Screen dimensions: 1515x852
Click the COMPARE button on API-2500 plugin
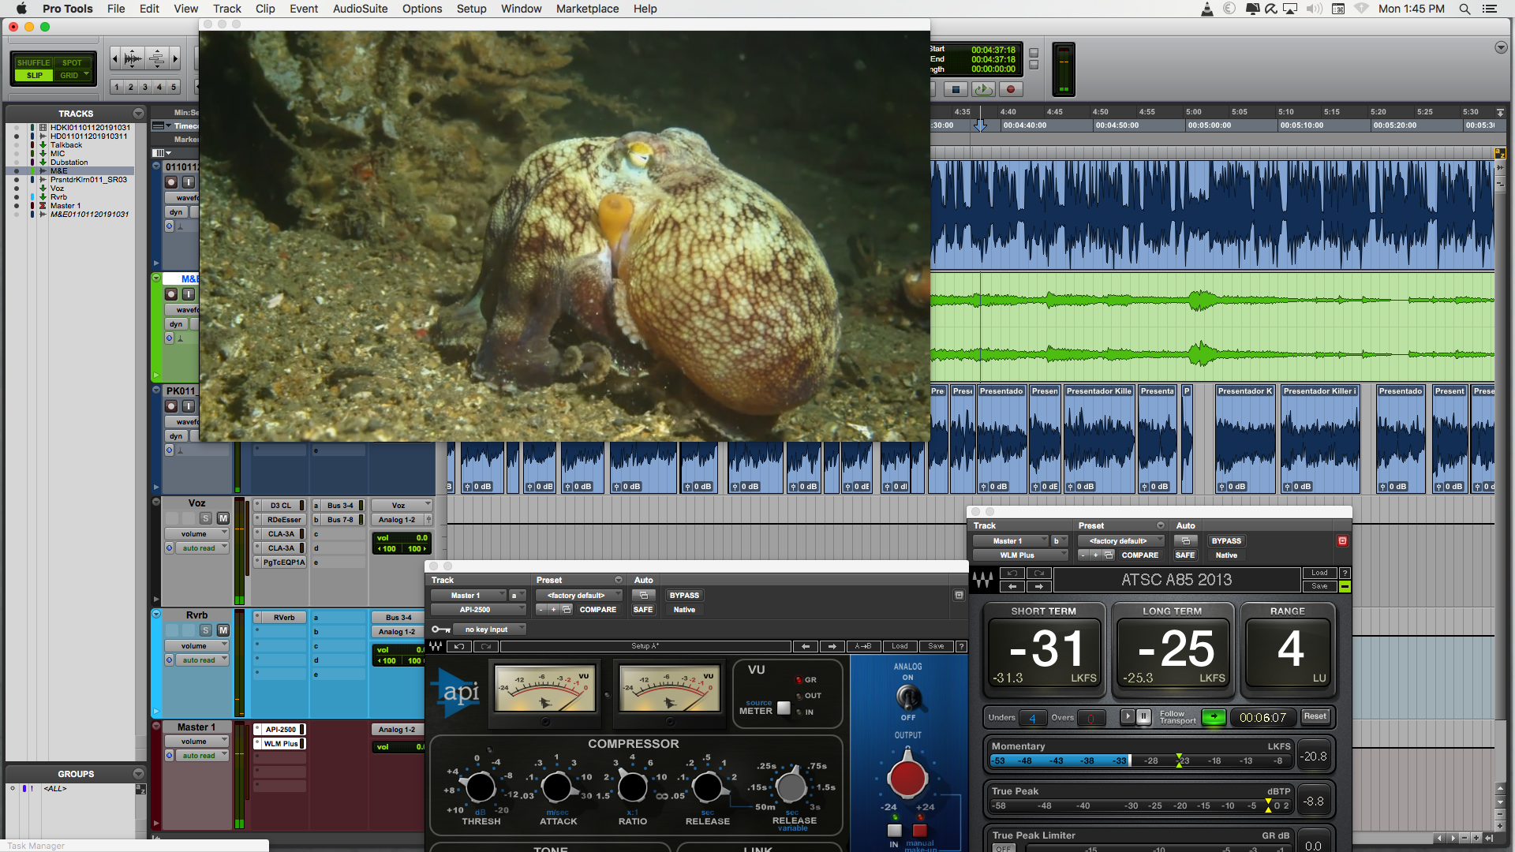coord(597,608)
